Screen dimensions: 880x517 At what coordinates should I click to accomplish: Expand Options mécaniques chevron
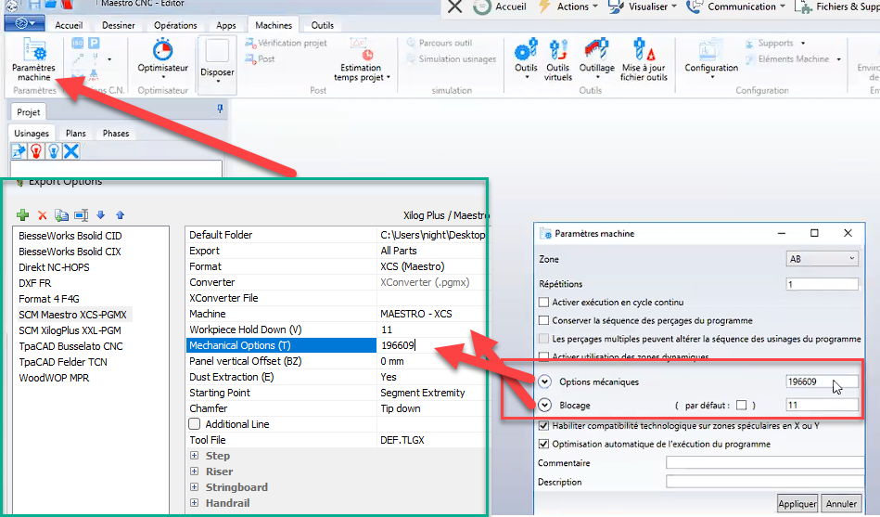[544, 381]
